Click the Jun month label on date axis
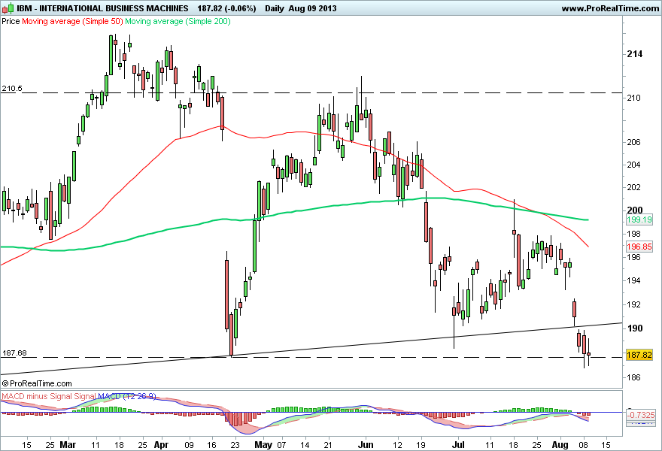The width and height of the screenshot is (662, 451). pos(366,445)
